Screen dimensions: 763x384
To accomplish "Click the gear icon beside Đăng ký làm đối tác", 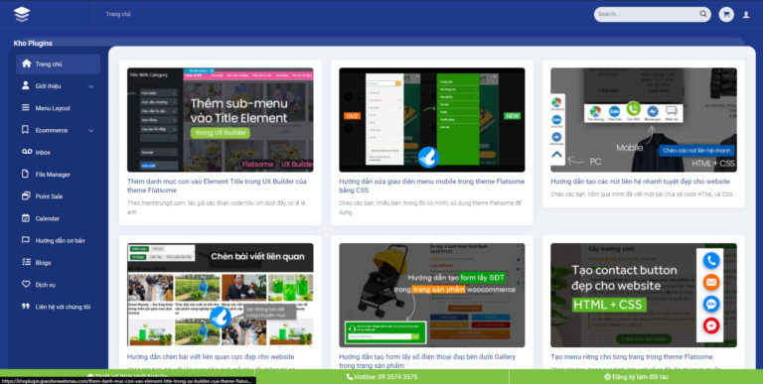I will coord(607,377).
